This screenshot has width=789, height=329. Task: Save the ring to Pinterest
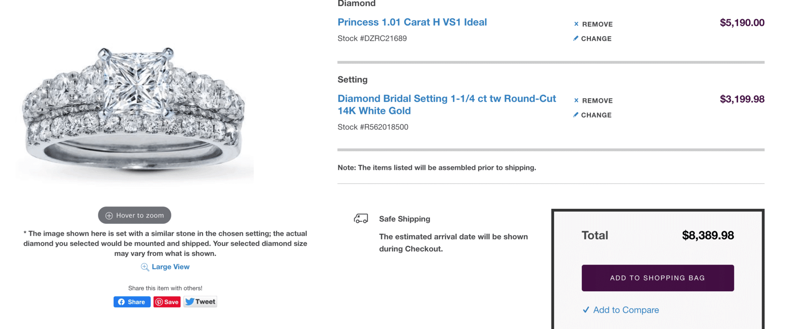[x=167, y=302]
